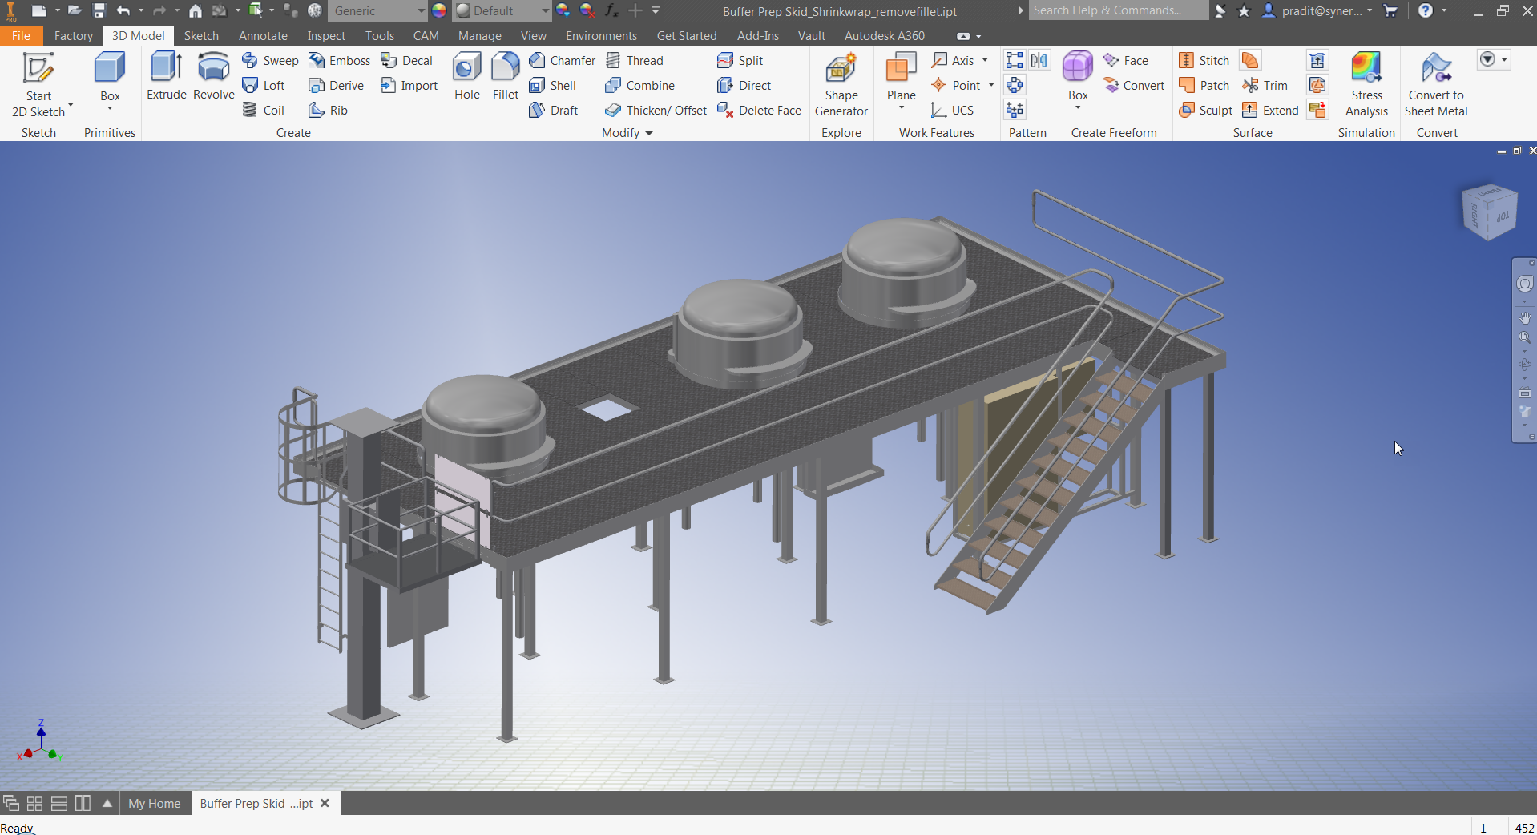This screenshot has width=1537, height=835.
Task: Launch the Shape Generator
Action: 841,84
